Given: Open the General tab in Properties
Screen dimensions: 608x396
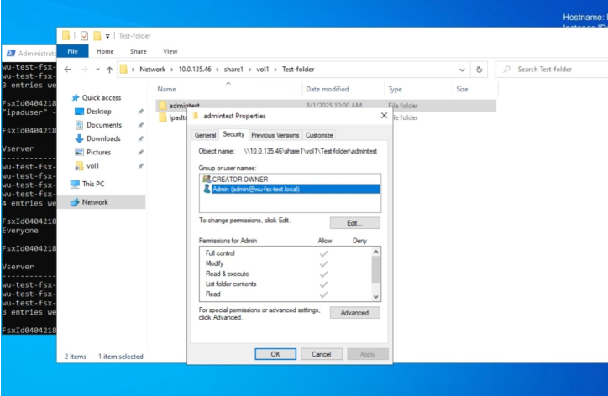Looking at the screenshot, I should pos(206,135).
